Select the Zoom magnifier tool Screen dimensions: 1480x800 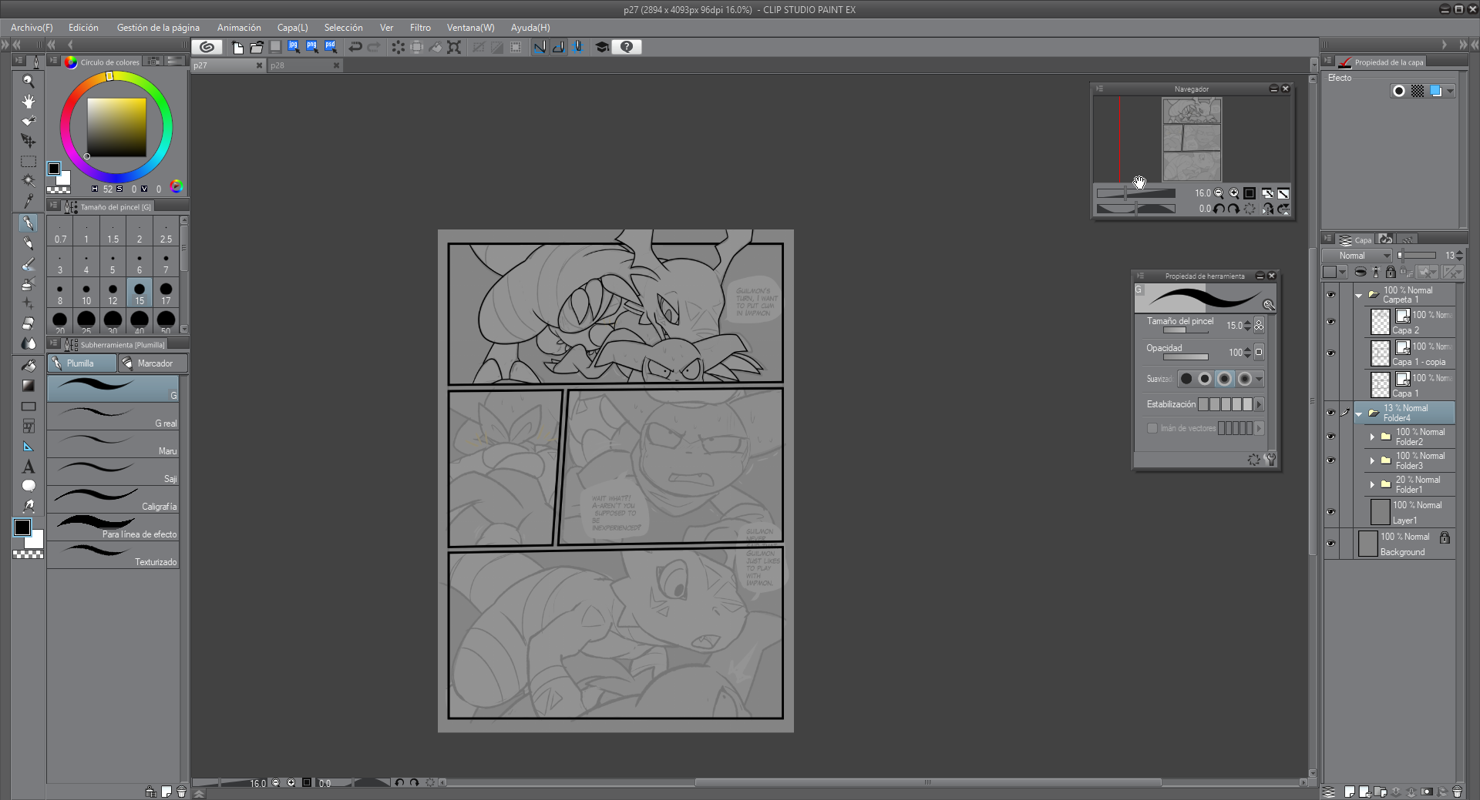29,82
